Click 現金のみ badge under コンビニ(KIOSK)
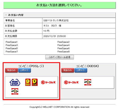Viewport: 119px width, 110px height. (68, 70)
